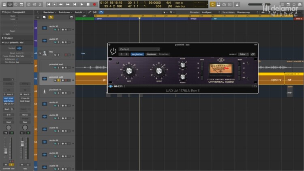Screen dimensions: 304x171
Task: Open the Media Browser icon
Action: tap(300, 4)
